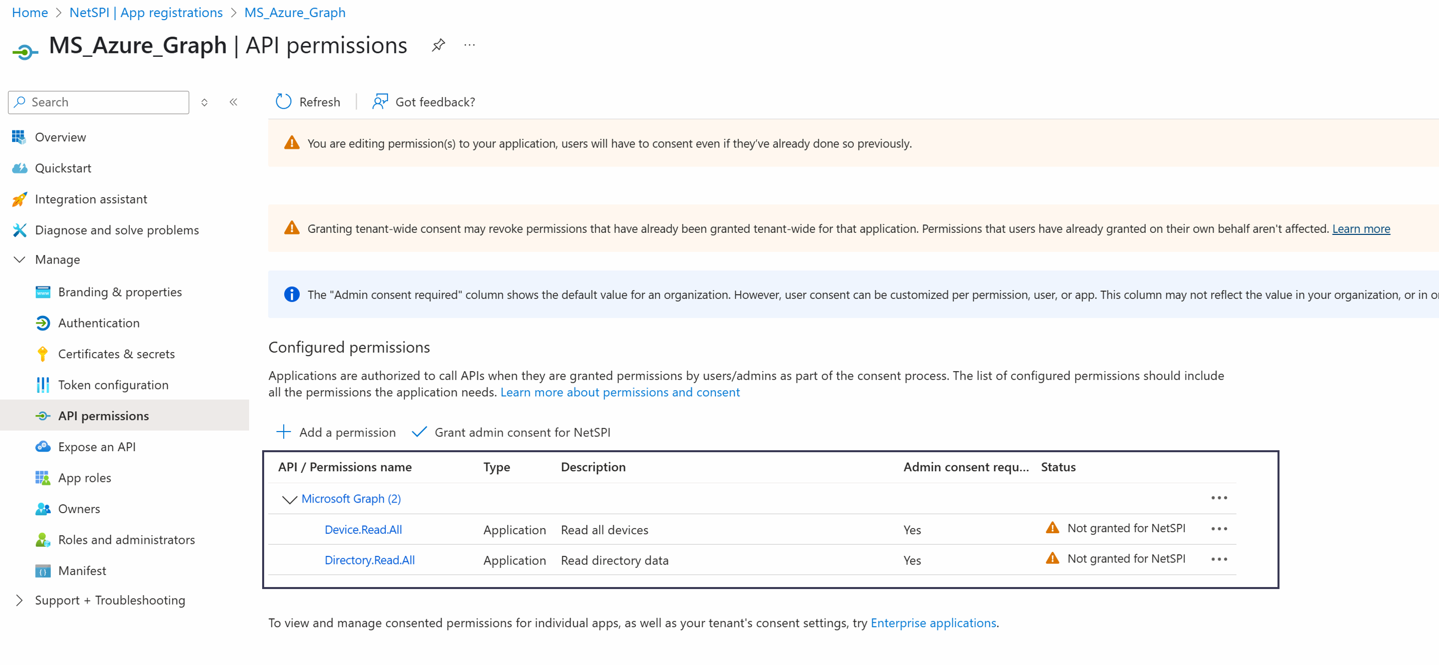The width and height of the screenshot is (1439, 665).
Task: Click the Type column header
Action: pyautogui.click(x=496, y=467)
